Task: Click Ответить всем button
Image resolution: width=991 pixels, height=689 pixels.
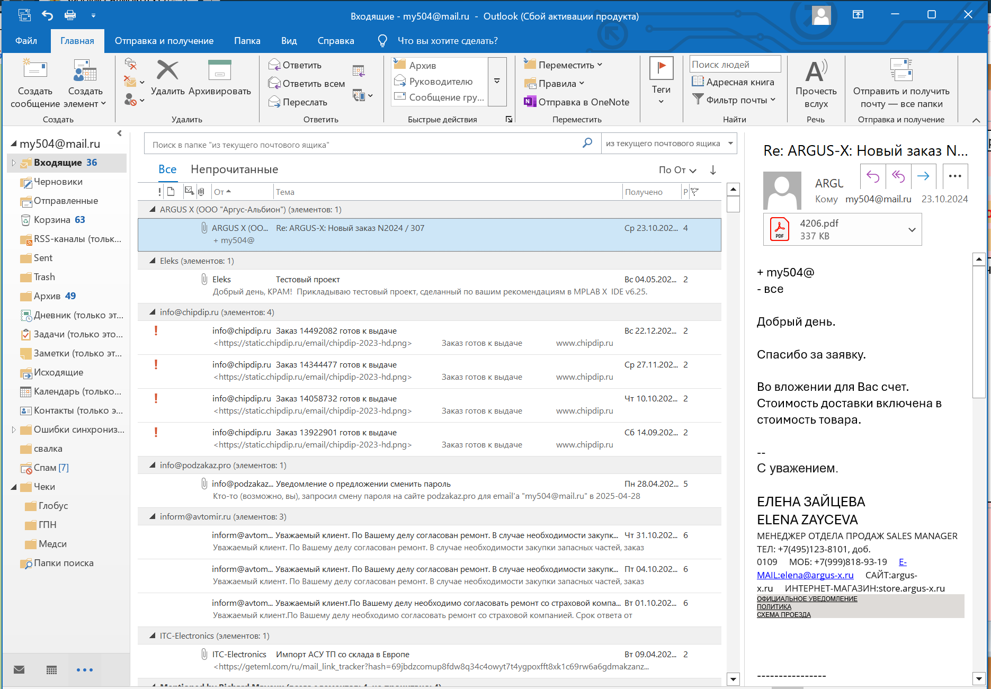Action: pyautogui.click(x=307, y=83)
